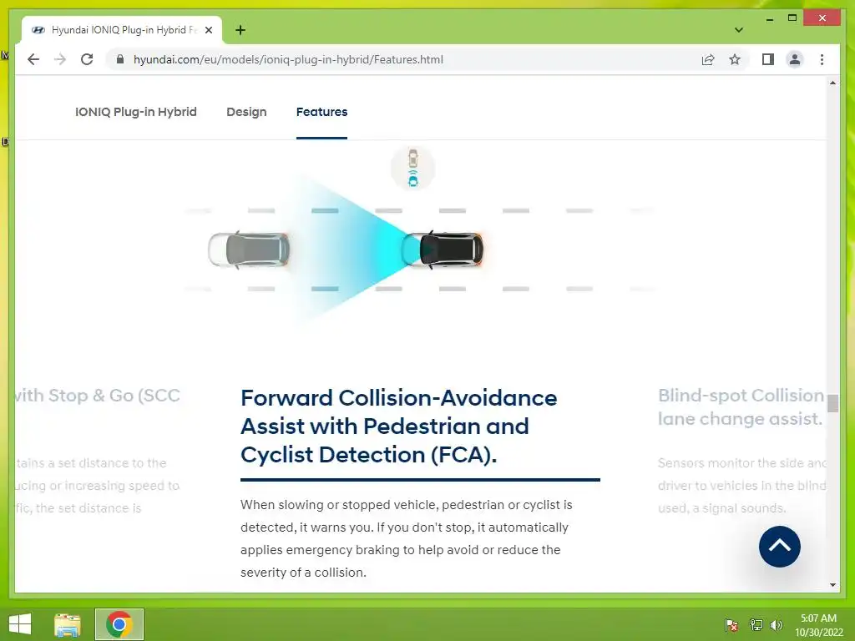Open a new browser tab
Screen dimensions: 855x641
click(x=240, y=30)
